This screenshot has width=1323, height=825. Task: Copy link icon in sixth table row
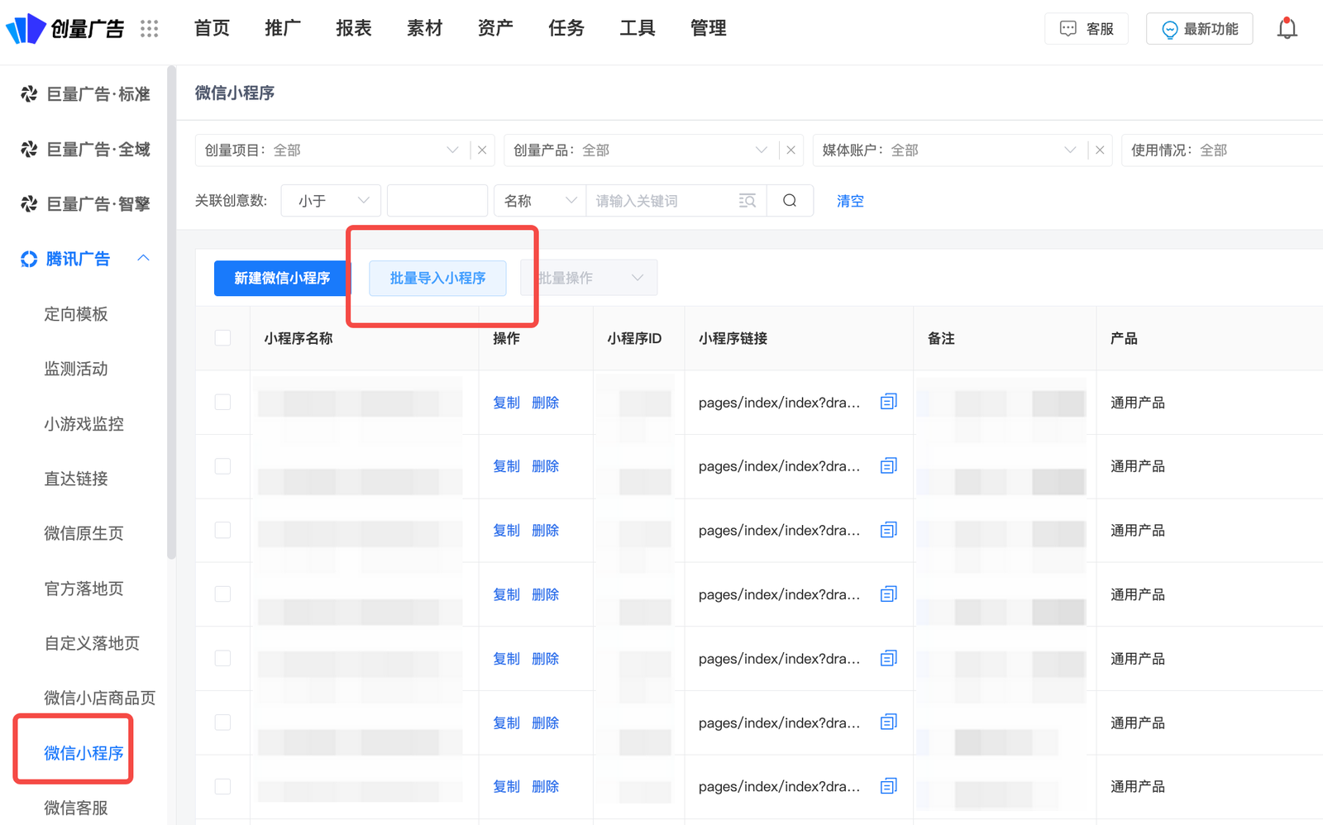coord(888,722)
